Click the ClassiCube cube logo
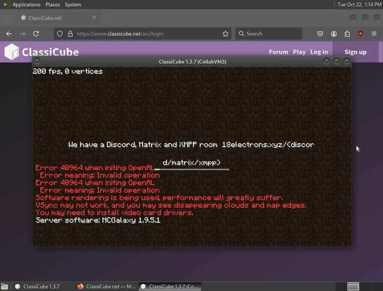The image size is (383, 291). [x=12, y=52]
